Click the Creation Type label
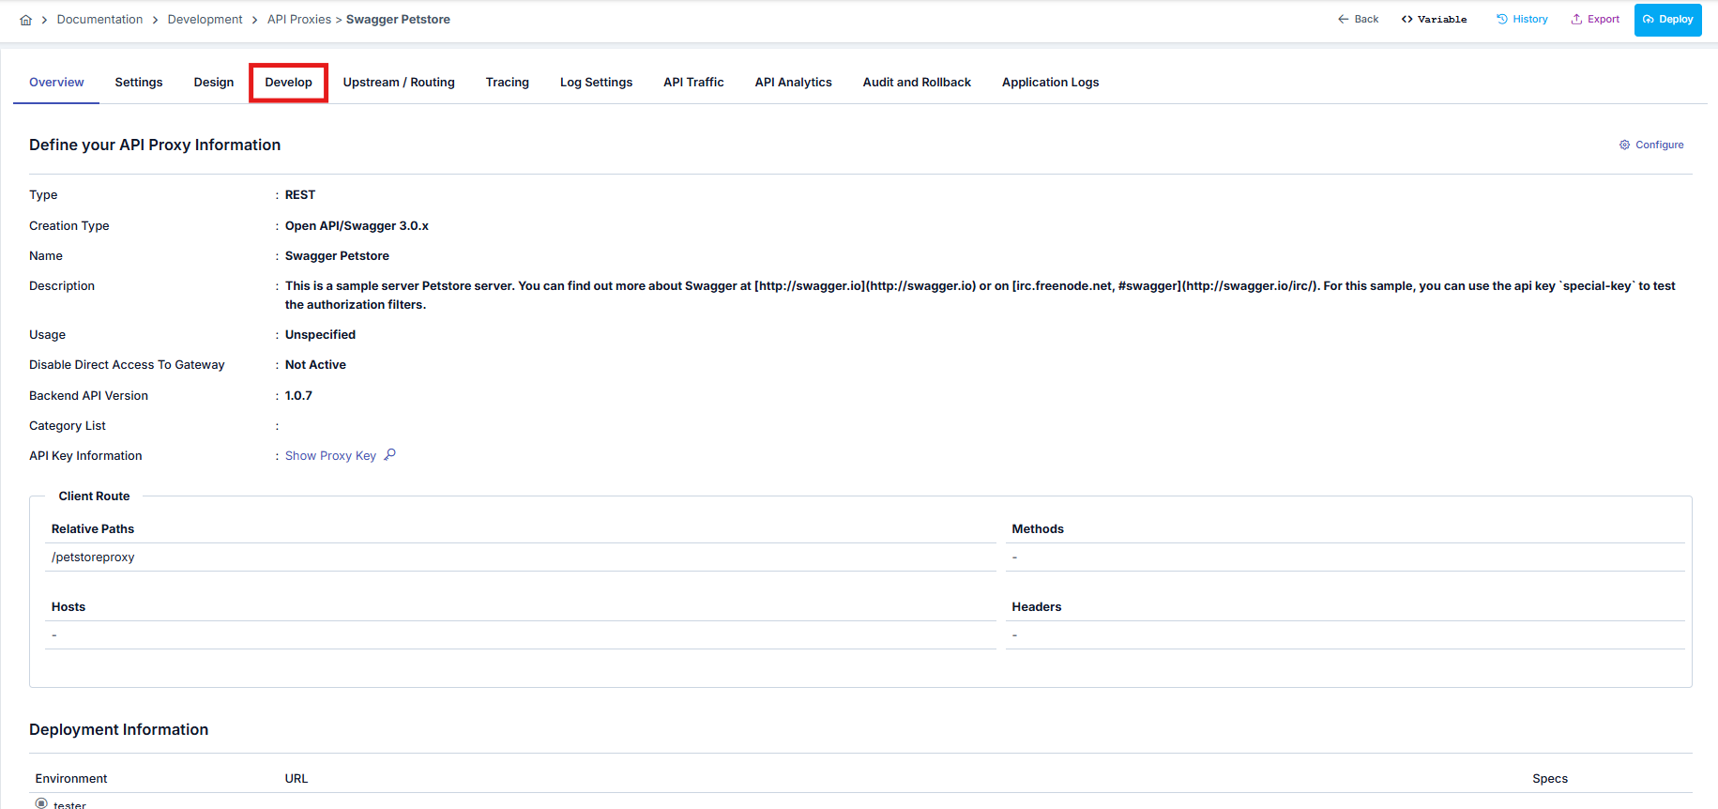The height and width of the screenshot is (809, 1718). point(69,226)
